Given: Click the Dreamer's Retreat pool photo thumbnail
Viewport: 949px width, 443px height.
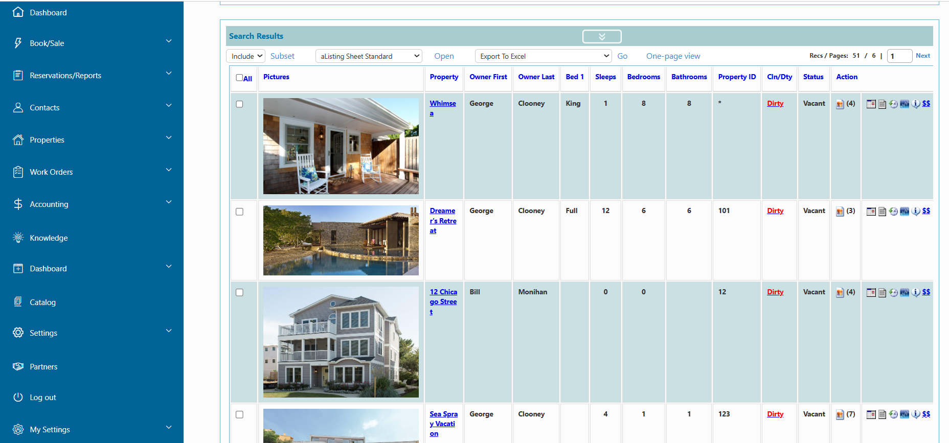Looking at the screenshot, I should [341, 240].
